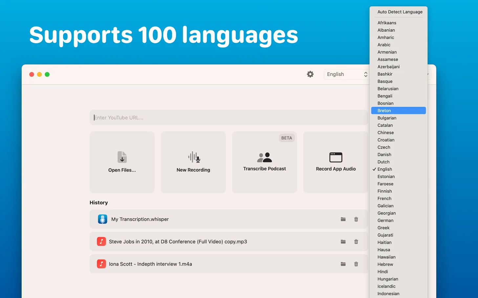The width and height of the screenshot is (478, 298).
Task: Click the Open Files document icon
Action: [122, 157]
